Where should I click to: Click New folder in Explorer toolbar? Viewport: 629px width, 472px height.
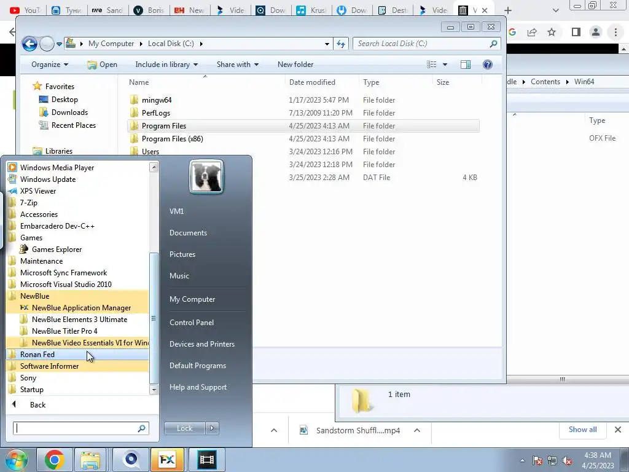295,65
